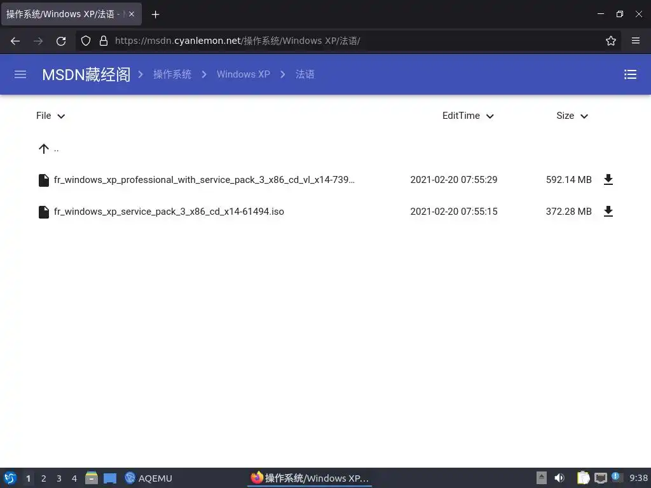The height and width of the screenshot is (488, 651).
Task: Open fr_windows_xp_service_pack_3_x86_cd_x14-61494.iso
Action: point(169,212)
